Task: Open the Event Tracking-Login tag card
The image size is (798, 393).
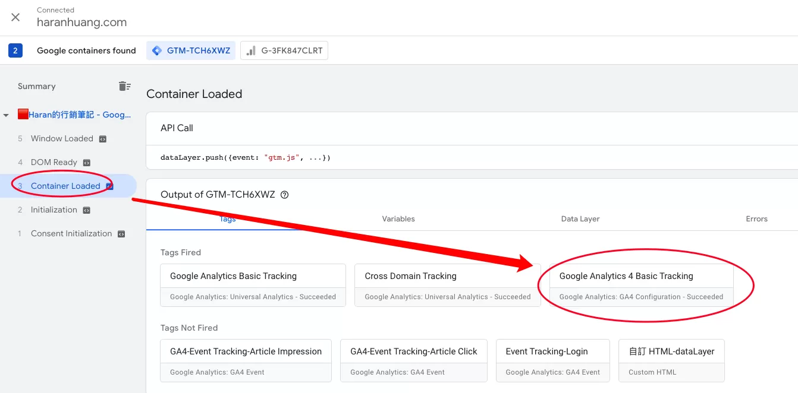Action: tap(553, 360)
